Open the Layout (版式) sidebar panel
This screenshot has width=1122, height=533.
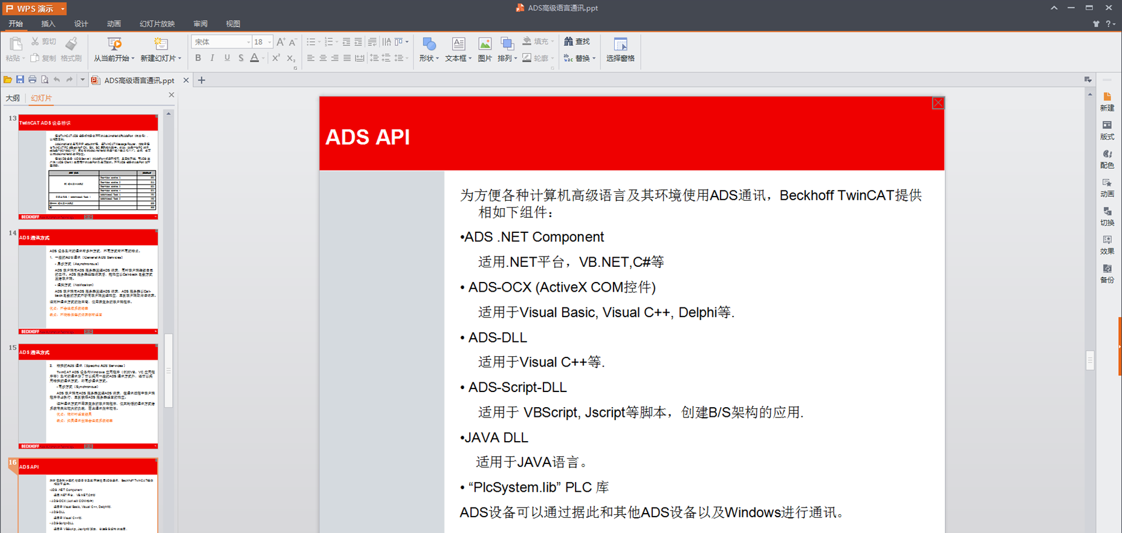click(x=1107, y=131)
